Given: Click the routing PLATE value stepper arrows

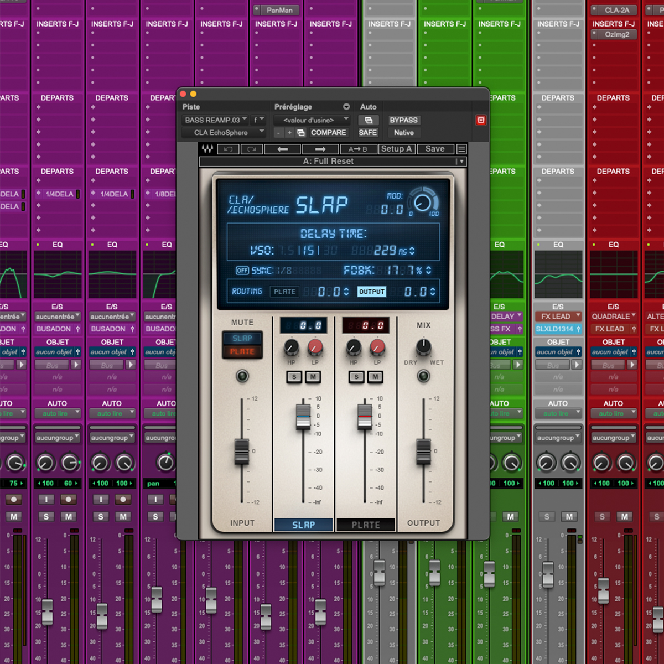Looking at the screenshot, I should point(346,292).
